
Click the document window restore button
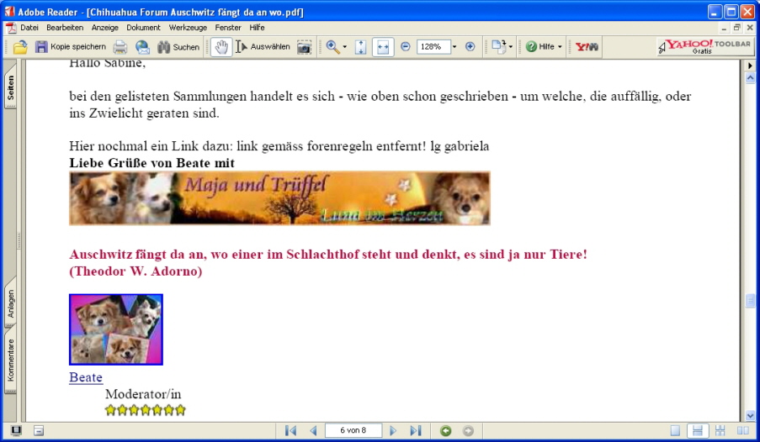(x=736, y=28)
